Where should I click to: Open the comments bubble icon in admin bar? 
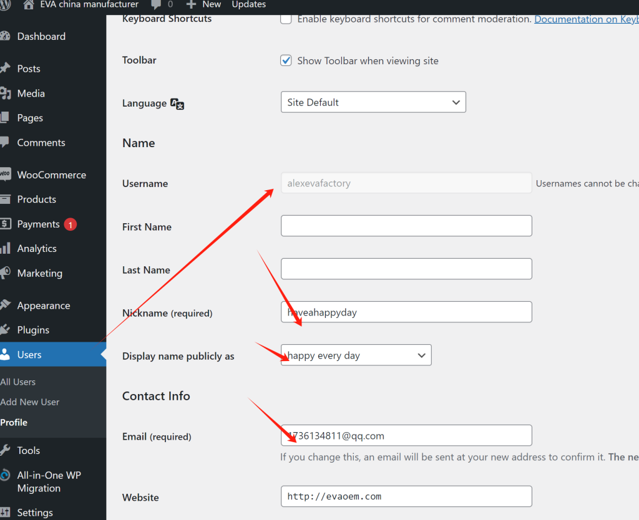(x=156, y=4)
